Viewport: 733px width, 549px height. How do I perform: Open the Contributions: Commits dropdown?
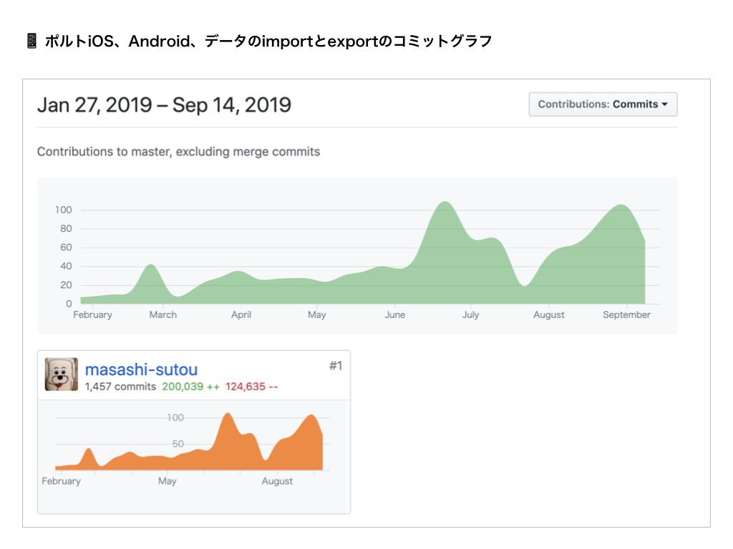[603, 104]
